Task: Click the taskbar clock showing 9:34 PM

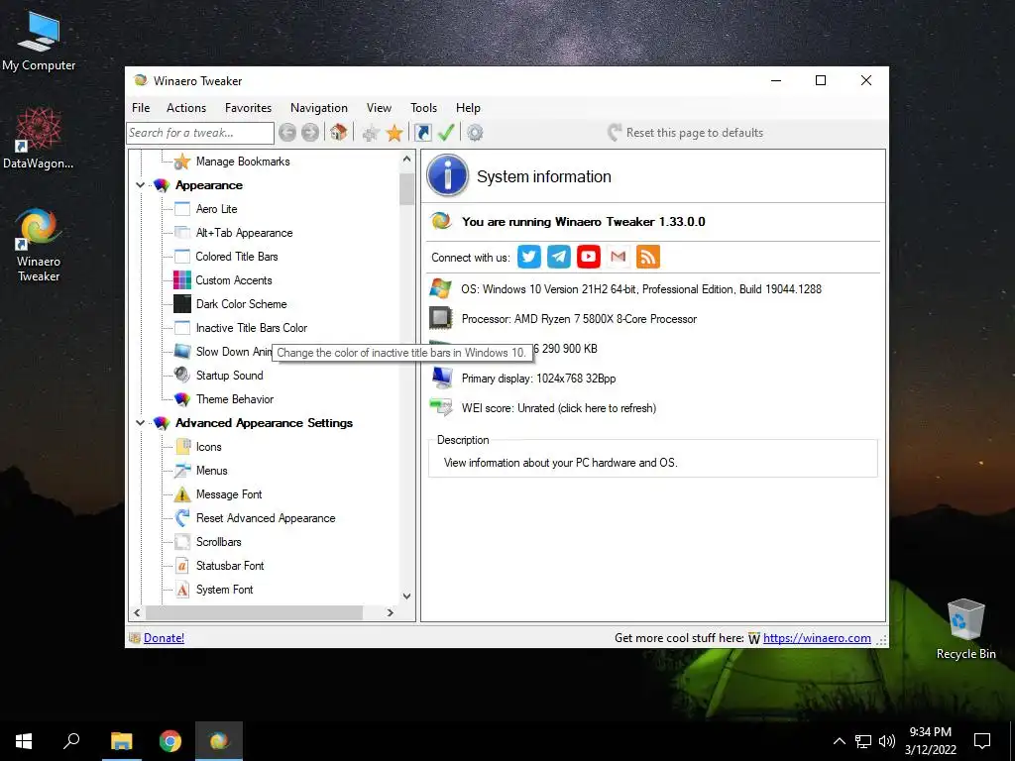Action: [930, 741]
